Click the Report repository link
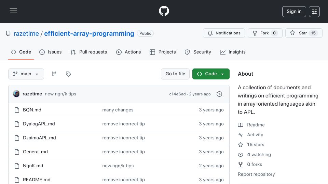328x184 pixels. tap(256, 174)
